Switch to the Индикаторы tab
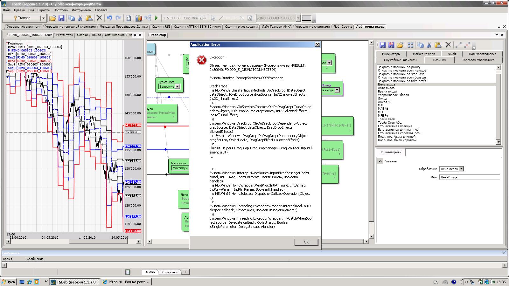The height and width of the screenshot is (286, 509). (391, 54)
